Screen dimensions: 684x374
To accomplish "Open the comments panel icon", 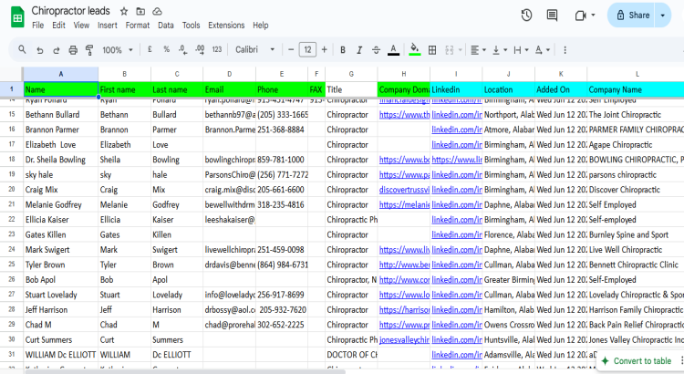I will pyautogui.click(x=552, y=16).
